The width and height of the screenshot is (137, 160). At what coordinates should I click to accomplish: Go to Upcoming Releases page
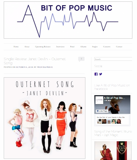tap(43, 47)
